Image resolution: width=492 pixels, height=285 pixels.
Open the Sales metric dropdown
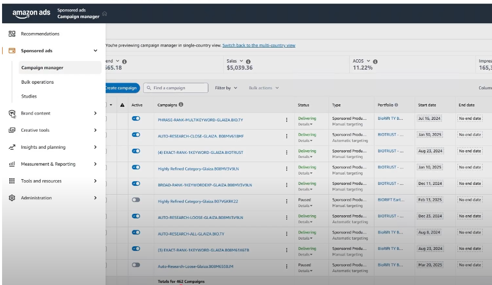(241, 61)
